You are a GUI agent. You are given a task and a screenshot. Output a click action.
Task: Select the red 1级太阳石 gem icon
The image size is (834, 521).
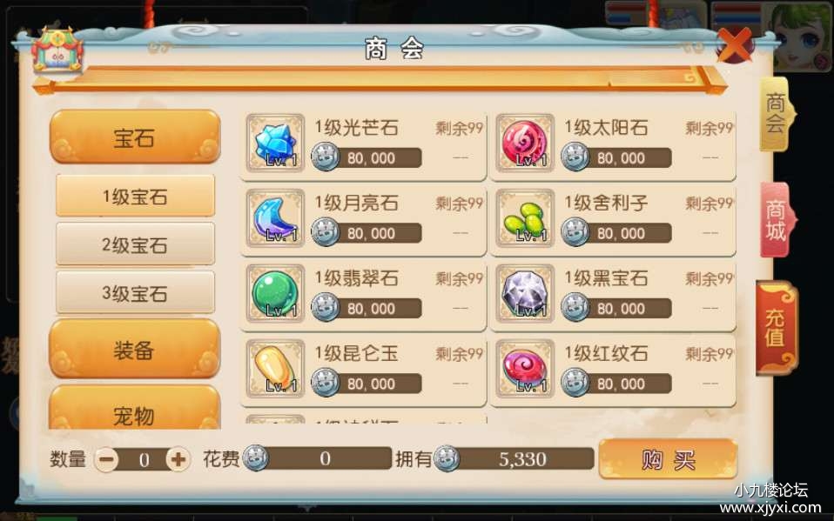coord(524,143)
